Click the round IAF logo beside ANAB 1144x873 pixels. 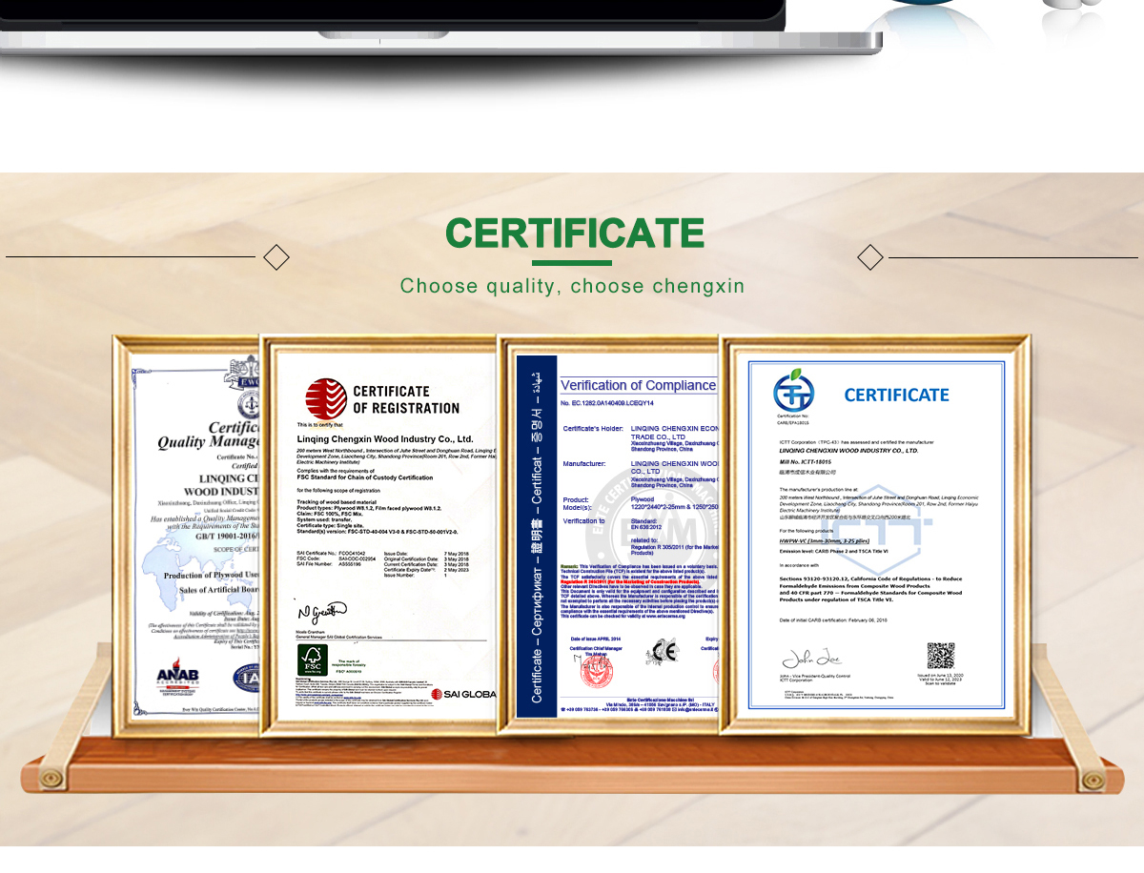coord(247,678)
